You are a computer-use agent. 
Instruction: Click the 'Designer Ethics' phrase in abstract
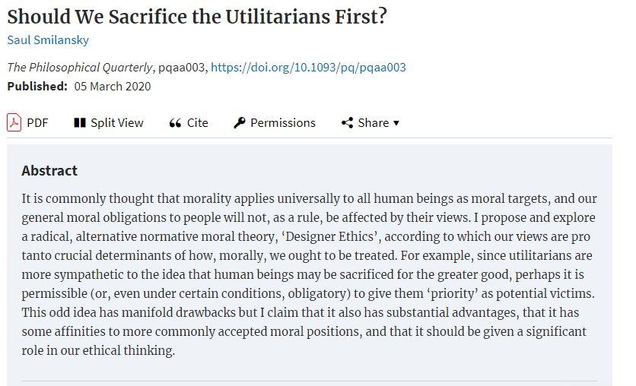coord(331,236)
